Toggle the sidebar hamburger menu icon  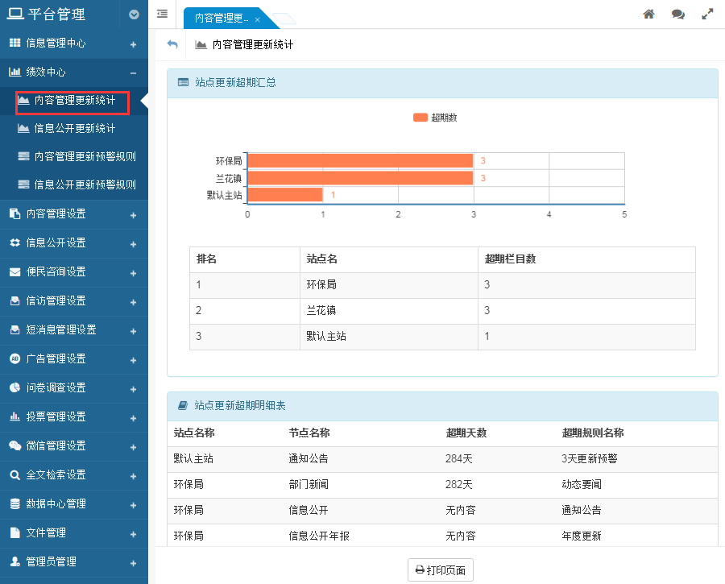tap(162, 14)
